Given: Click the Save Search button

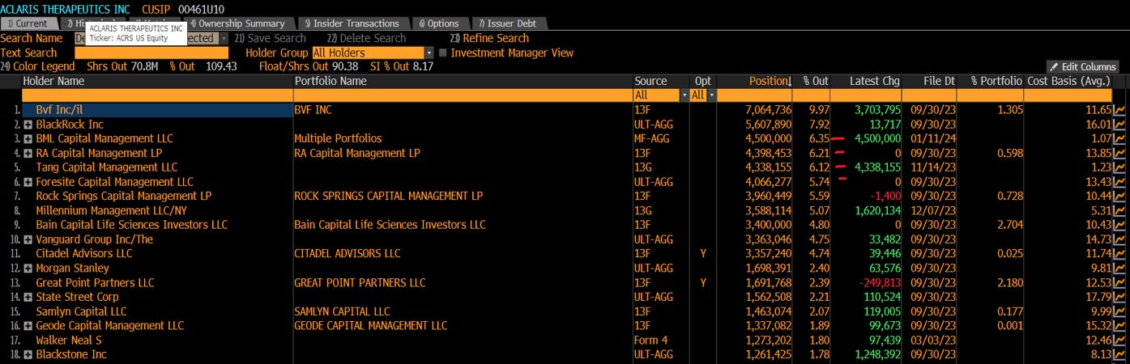Looking at the screenshot, I should coord(270,38).
